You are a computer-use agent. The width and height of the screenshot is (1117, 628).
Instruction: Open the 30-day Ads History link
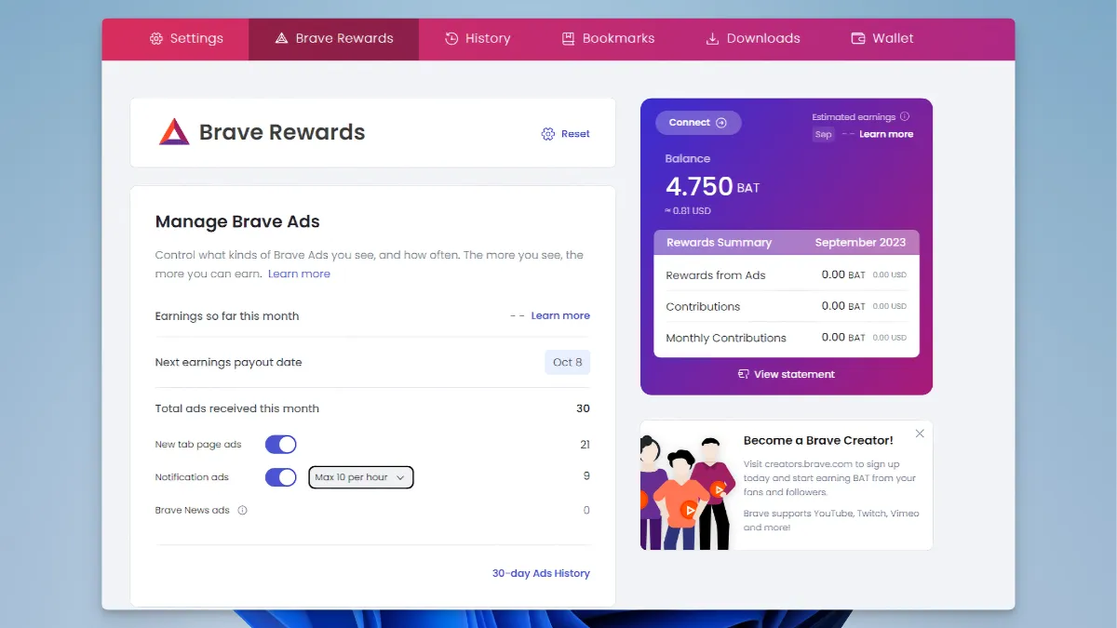tap(541, 573)
